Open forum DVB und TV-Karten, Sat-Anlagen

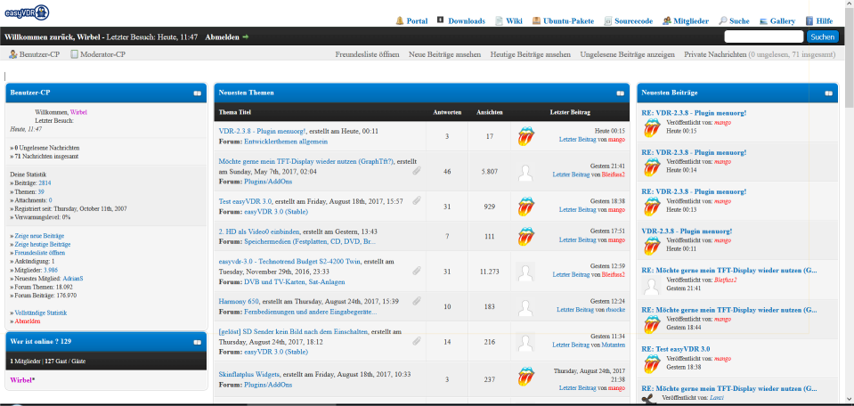(294, 282)
